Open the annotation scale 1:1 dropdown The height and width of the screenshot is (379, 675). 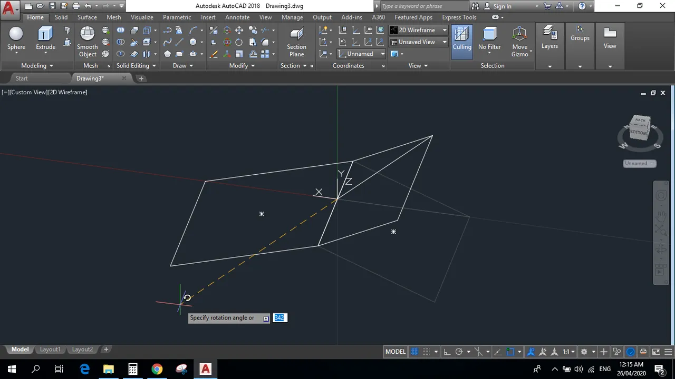point(568,352)
